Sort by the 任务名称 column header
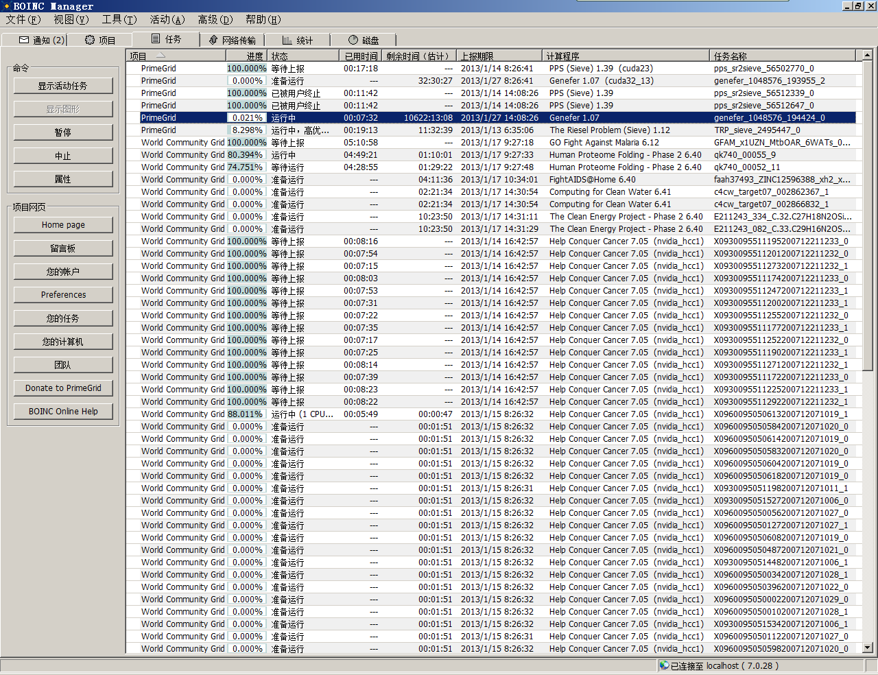The height and width of the screenshot is (675, 878). click(x=783, y=56)
